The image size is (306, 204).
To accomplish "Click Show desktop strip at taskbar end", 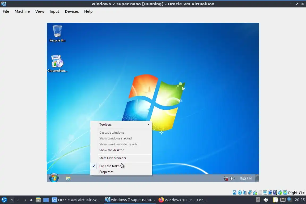I will click(x=257, y=178).
